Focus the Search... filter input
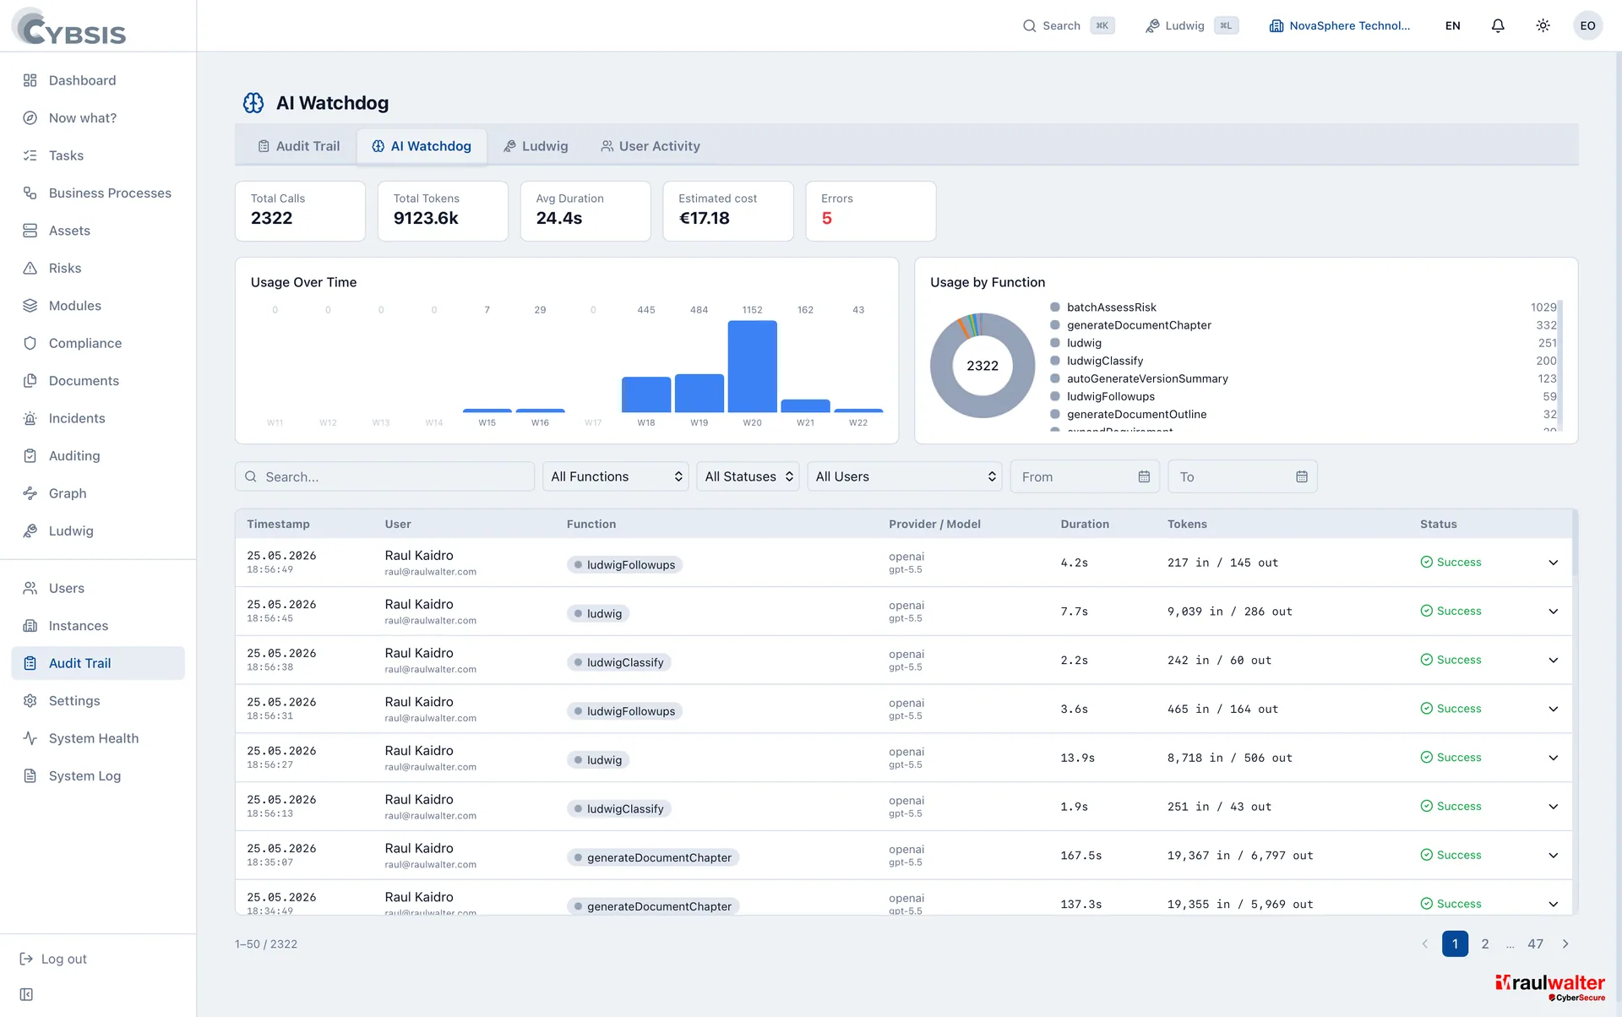 tap(384, 476)
